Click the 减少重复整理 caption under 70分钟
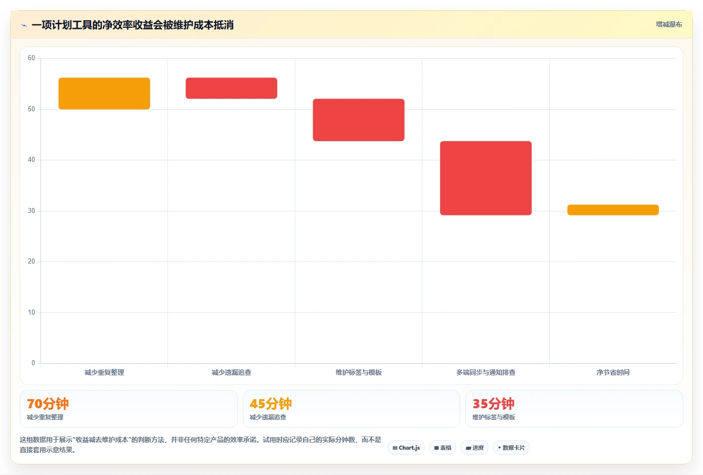 [x=45, y=417]
